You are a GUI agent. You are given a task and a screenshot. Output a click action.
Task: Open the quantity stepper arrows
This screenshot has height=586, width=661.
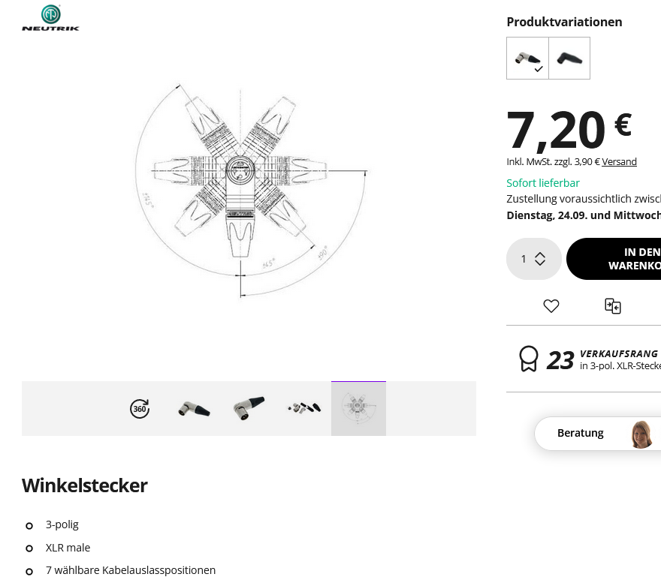(540, 258)
